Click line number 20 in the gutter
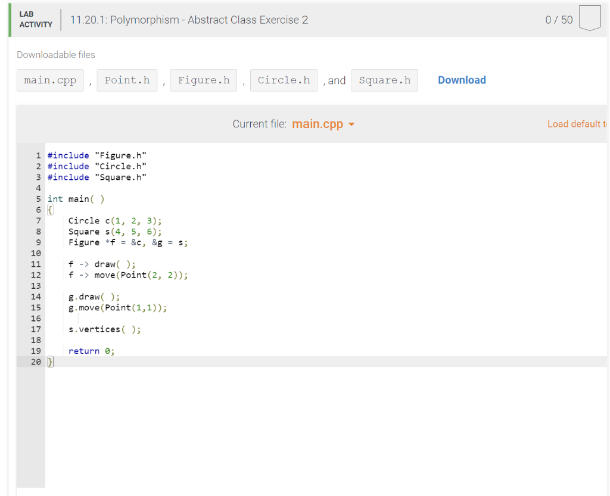This screenshot has width=610, height=496. coord(36,361)
